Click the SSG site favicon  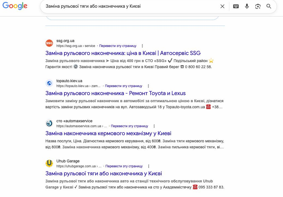(x=49, y=43)
